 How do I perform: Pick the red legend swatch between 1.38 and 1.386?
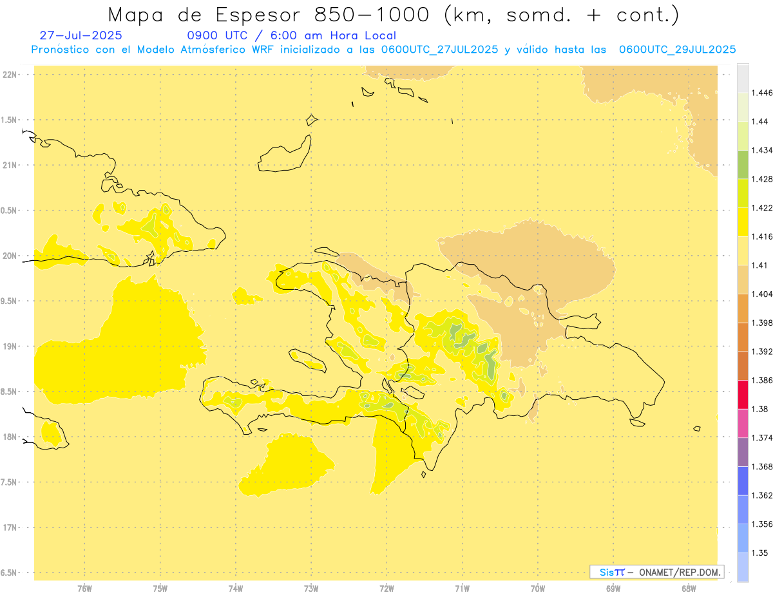tap(743, 394)
